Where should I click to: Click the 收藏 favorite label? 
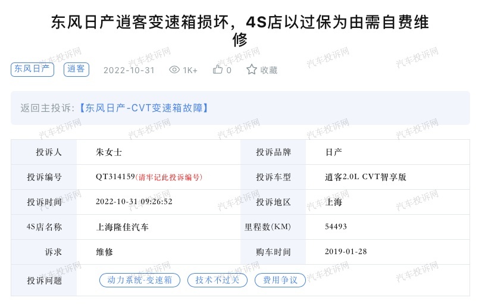(x=269, y=70)
